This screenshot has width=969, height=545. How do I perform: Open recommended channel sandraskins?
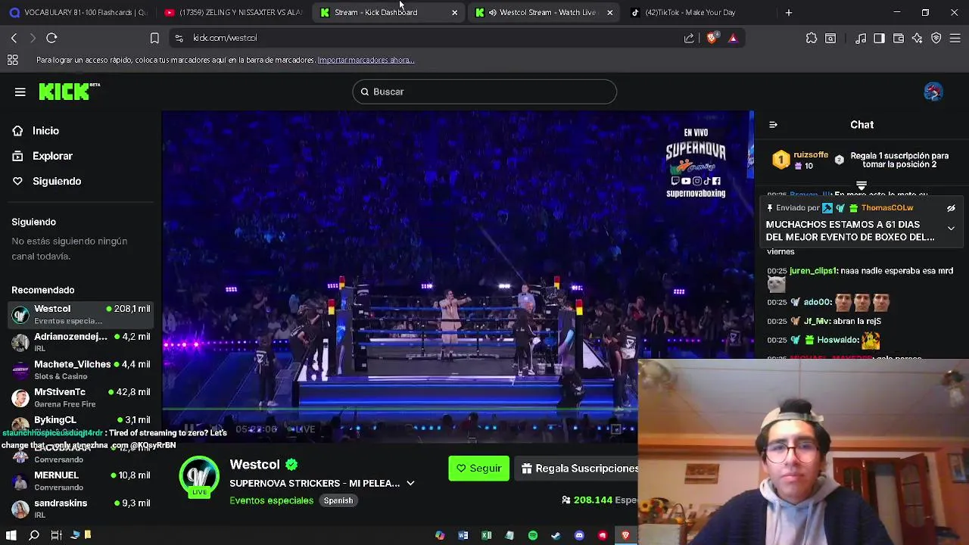coord(81,509)
